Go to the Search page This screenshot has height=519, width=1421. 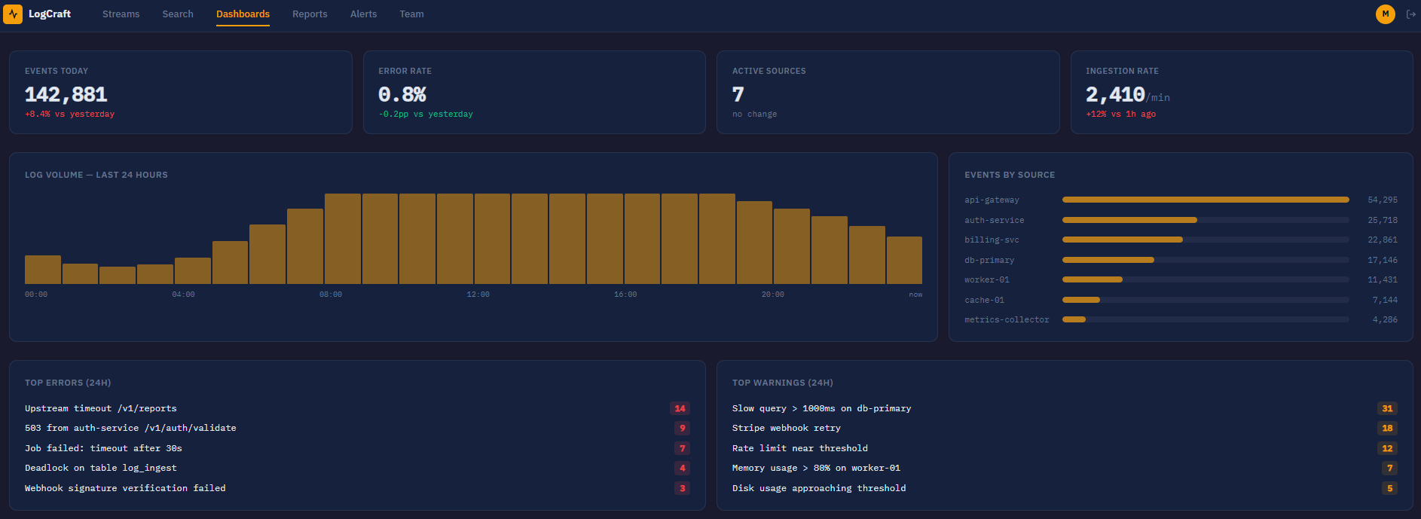click(x=178, y=14)
